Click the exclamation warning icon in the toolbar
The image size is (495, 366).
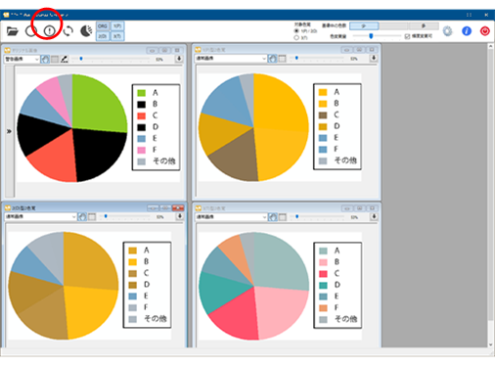point(50,31)
